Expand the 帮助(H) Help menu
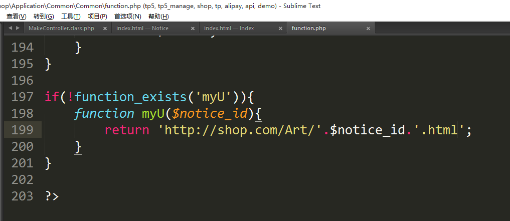Viewport: 510px width, 221px height. (158, 17)
